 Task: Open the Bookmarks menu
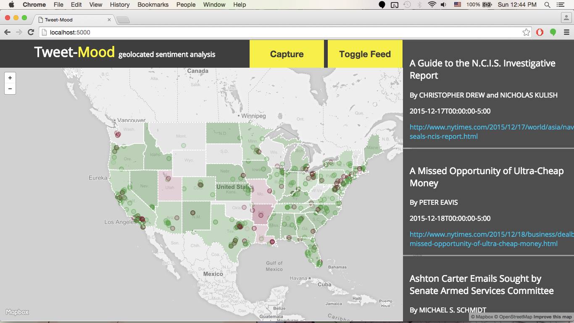click(153, 5)
